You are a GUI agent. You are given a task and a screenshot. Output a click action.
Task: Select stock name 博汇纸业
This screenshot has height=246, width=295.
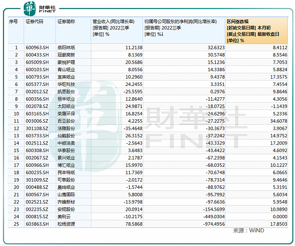(66, 165)
